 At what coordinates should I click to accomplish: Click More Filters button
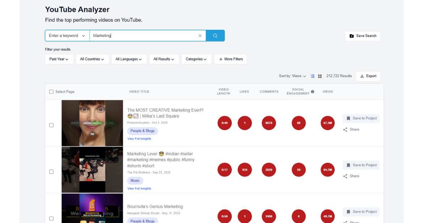point(230,59)
